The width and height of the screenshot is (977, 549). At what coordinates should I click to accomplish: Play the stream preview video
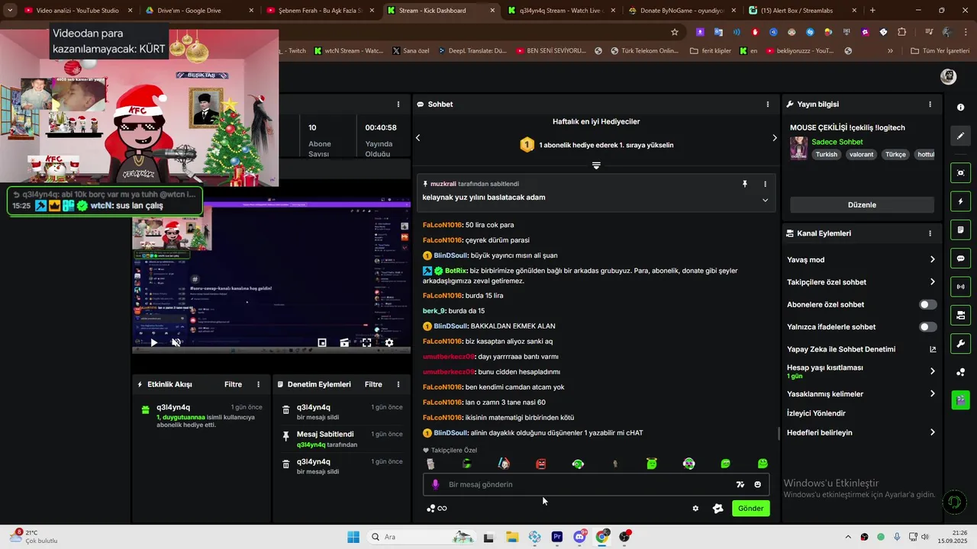pyautogui.click(x=153, y=343)
